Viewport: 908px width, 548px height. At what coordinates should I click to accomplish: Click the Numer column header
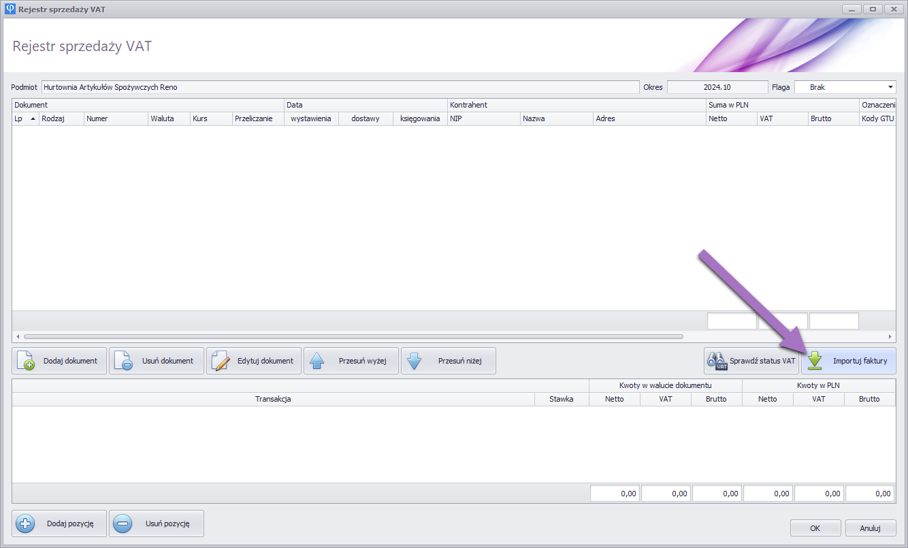point(116,118)
